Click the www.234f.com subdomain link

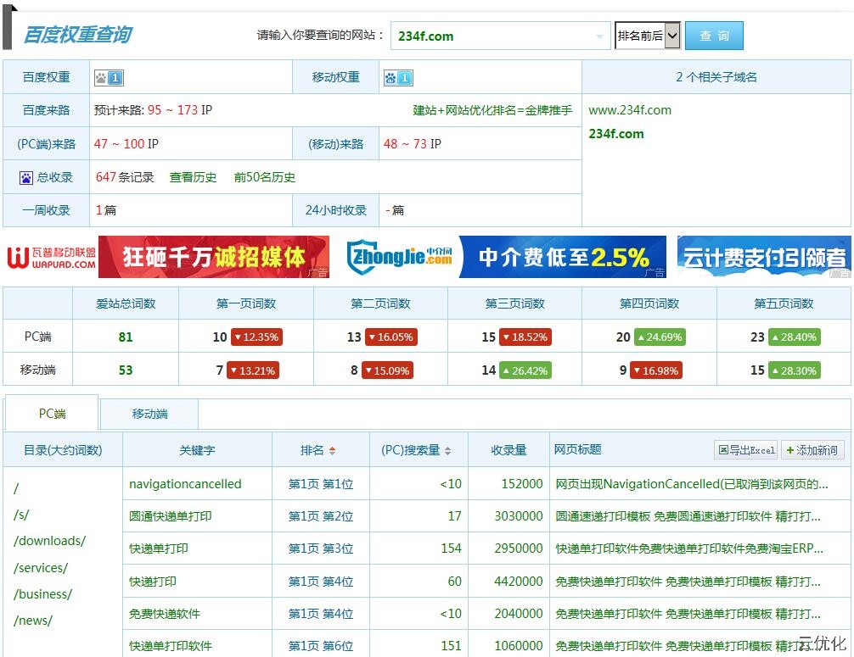tap(630, 110)
